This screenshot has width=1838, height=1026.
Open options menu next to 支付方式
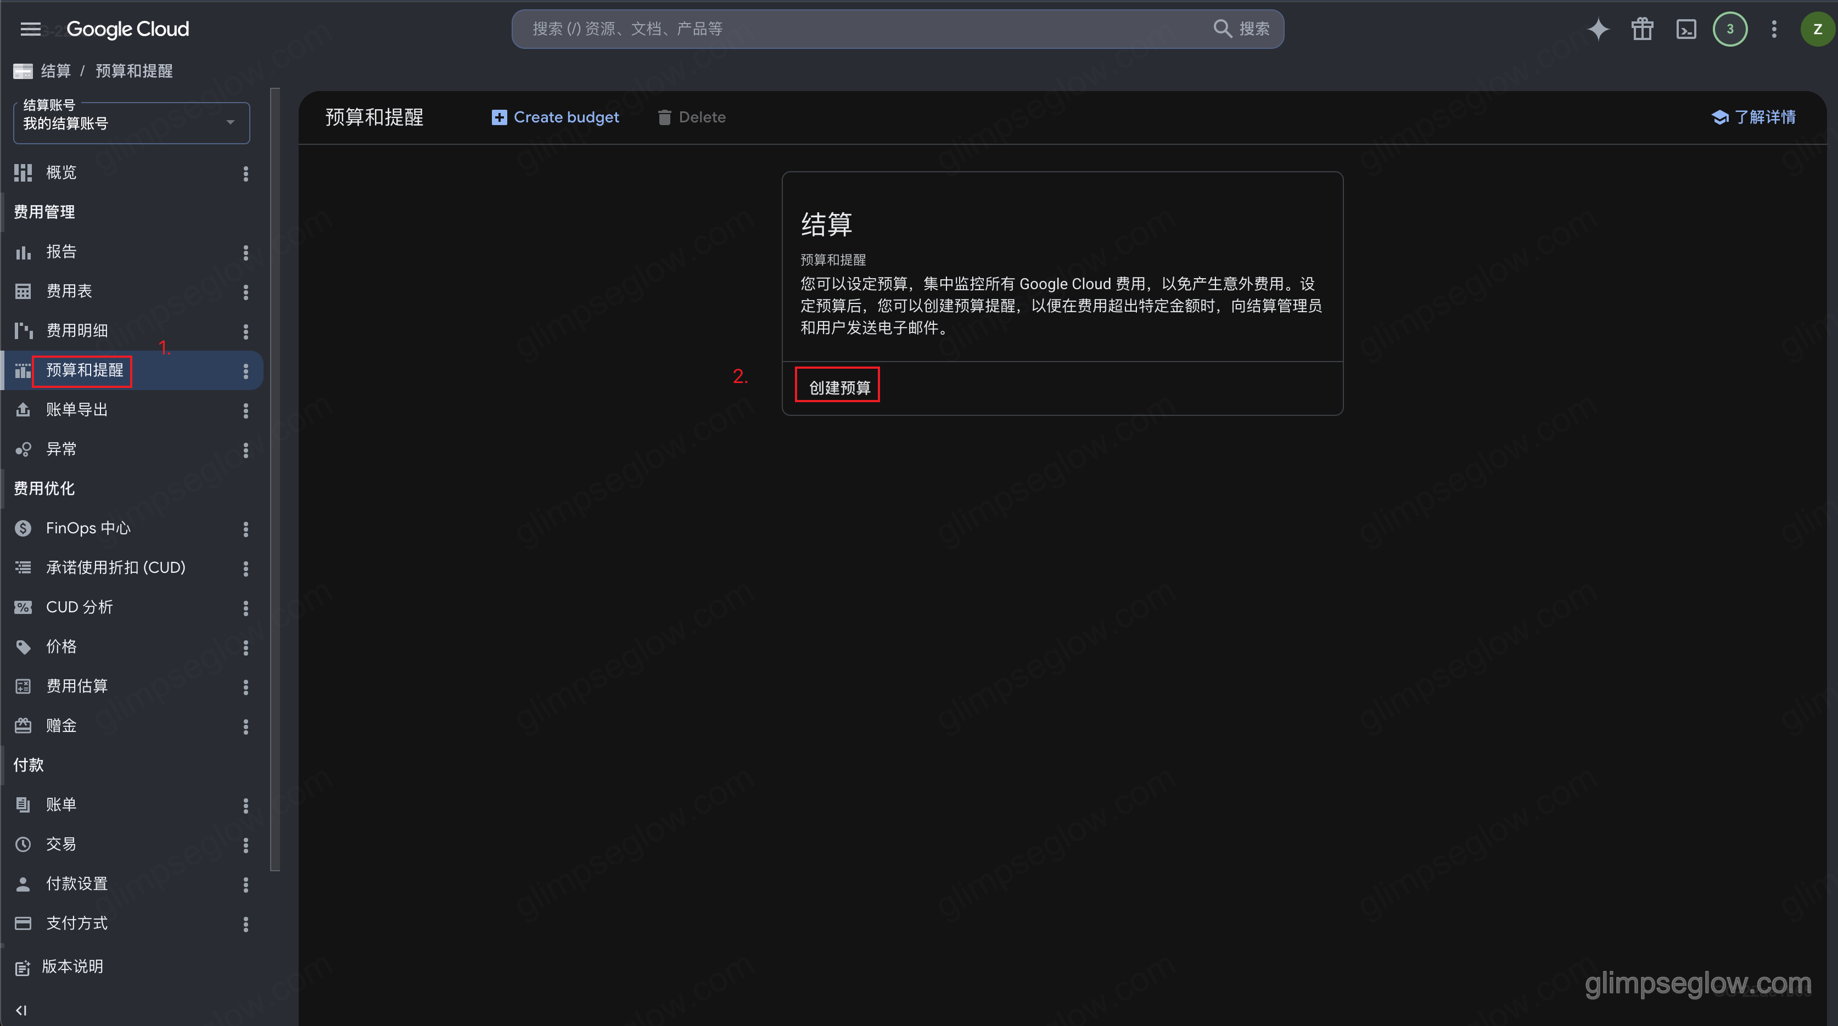pyautogui.click(x=245, y=924)
